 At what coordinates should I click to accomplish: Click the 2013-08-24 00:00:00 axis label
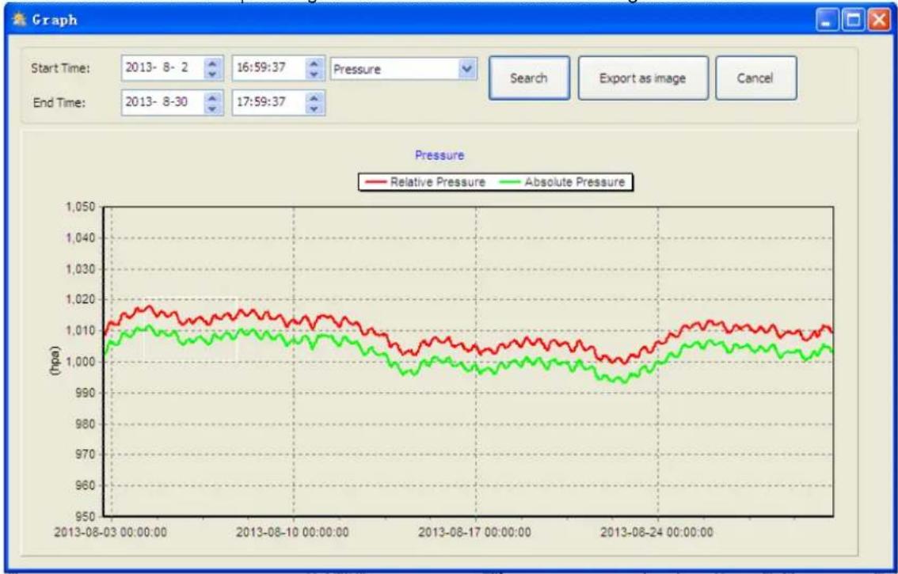657,532
